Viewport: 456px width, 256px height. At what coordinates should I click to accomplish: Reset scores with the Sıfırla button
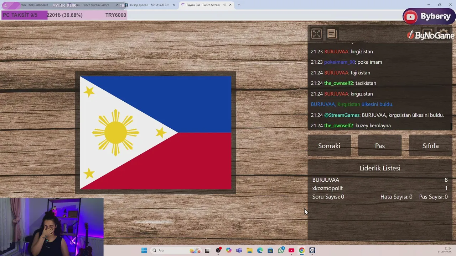coord(430,146)
